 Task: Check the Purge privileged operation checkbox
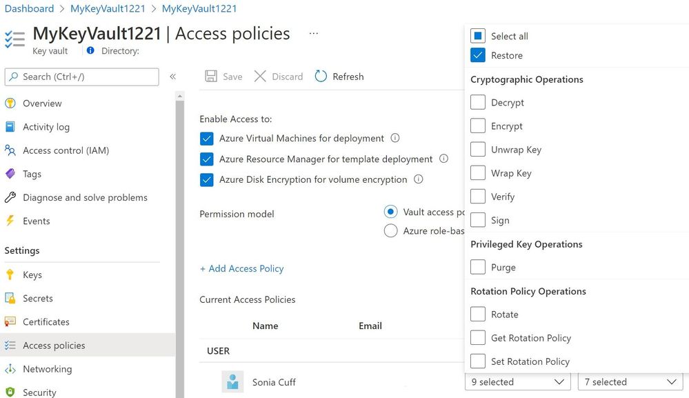(478, 267)
